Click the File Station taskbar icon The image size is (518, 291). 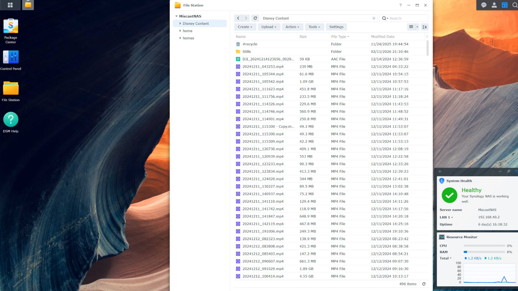pyautogui.click(x=28, y=5)
